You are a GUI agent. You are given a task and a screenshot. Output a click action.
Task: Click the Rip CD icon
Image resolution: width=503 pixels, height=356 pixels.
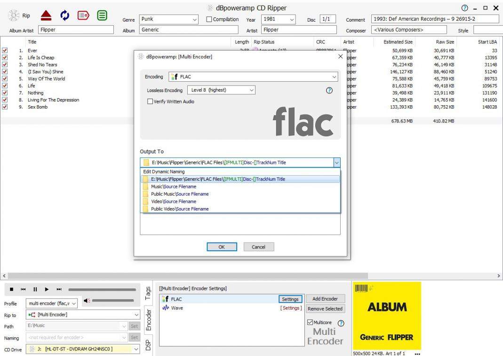pos(15,14)
